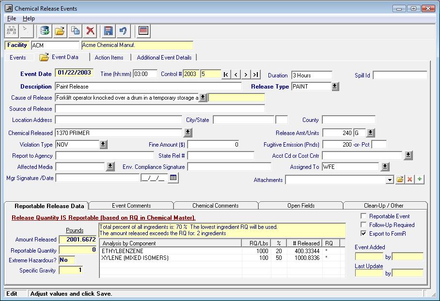Viewport: 440px width, 301px height.
Task: Click the County field
Action: [x=348, y=120]
